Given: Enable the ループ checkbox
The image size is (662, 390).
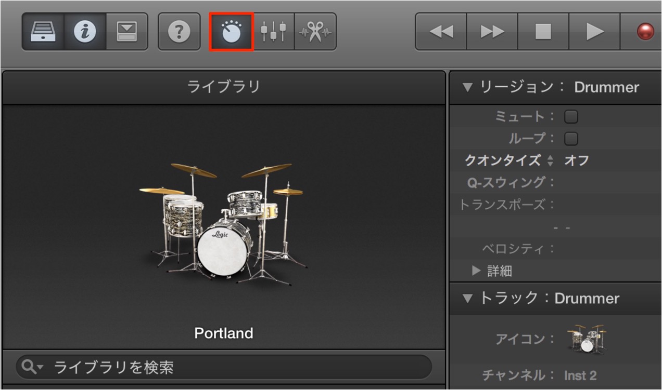Looking at the screenshot, I should [x=571, y=139].
